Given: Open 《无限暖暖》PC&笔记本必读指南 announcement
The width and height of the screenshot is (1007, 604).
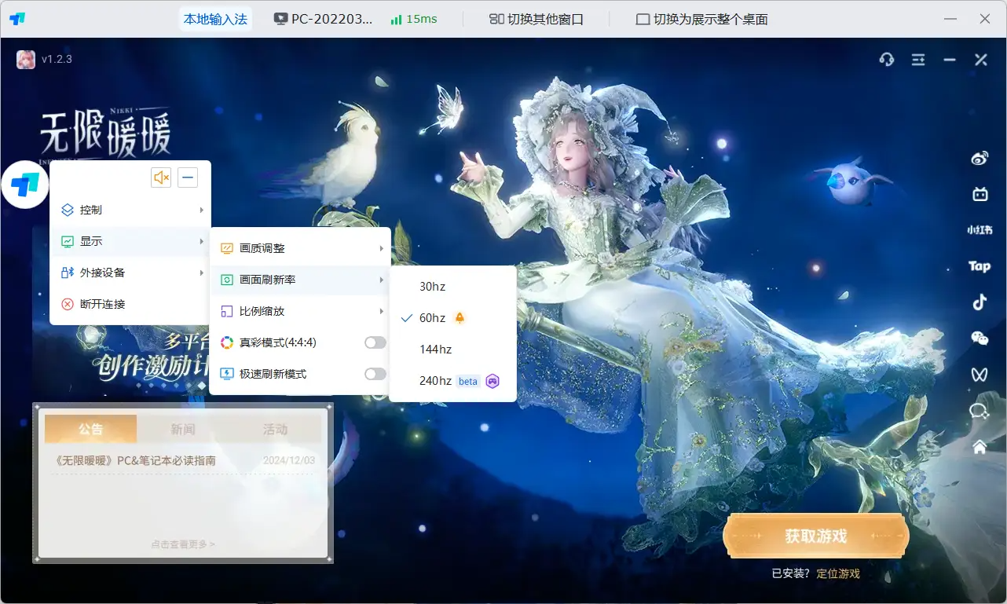Looking at the screenshot, I should pos(136,460).
